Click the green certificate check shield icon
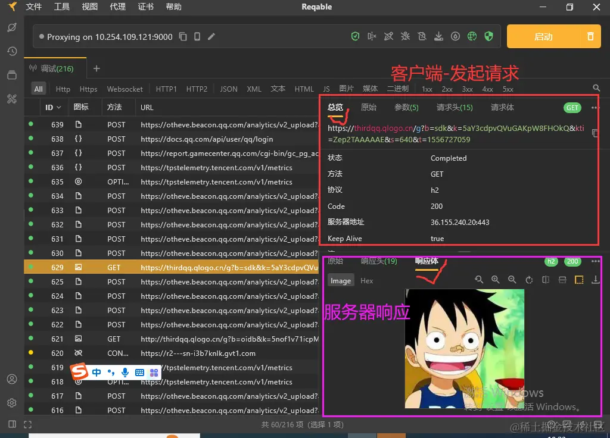 [355, 36]
